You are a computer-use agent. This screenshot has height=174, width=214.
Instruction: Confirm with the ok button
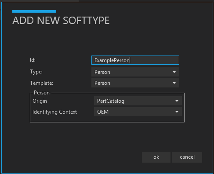(156, 157)
